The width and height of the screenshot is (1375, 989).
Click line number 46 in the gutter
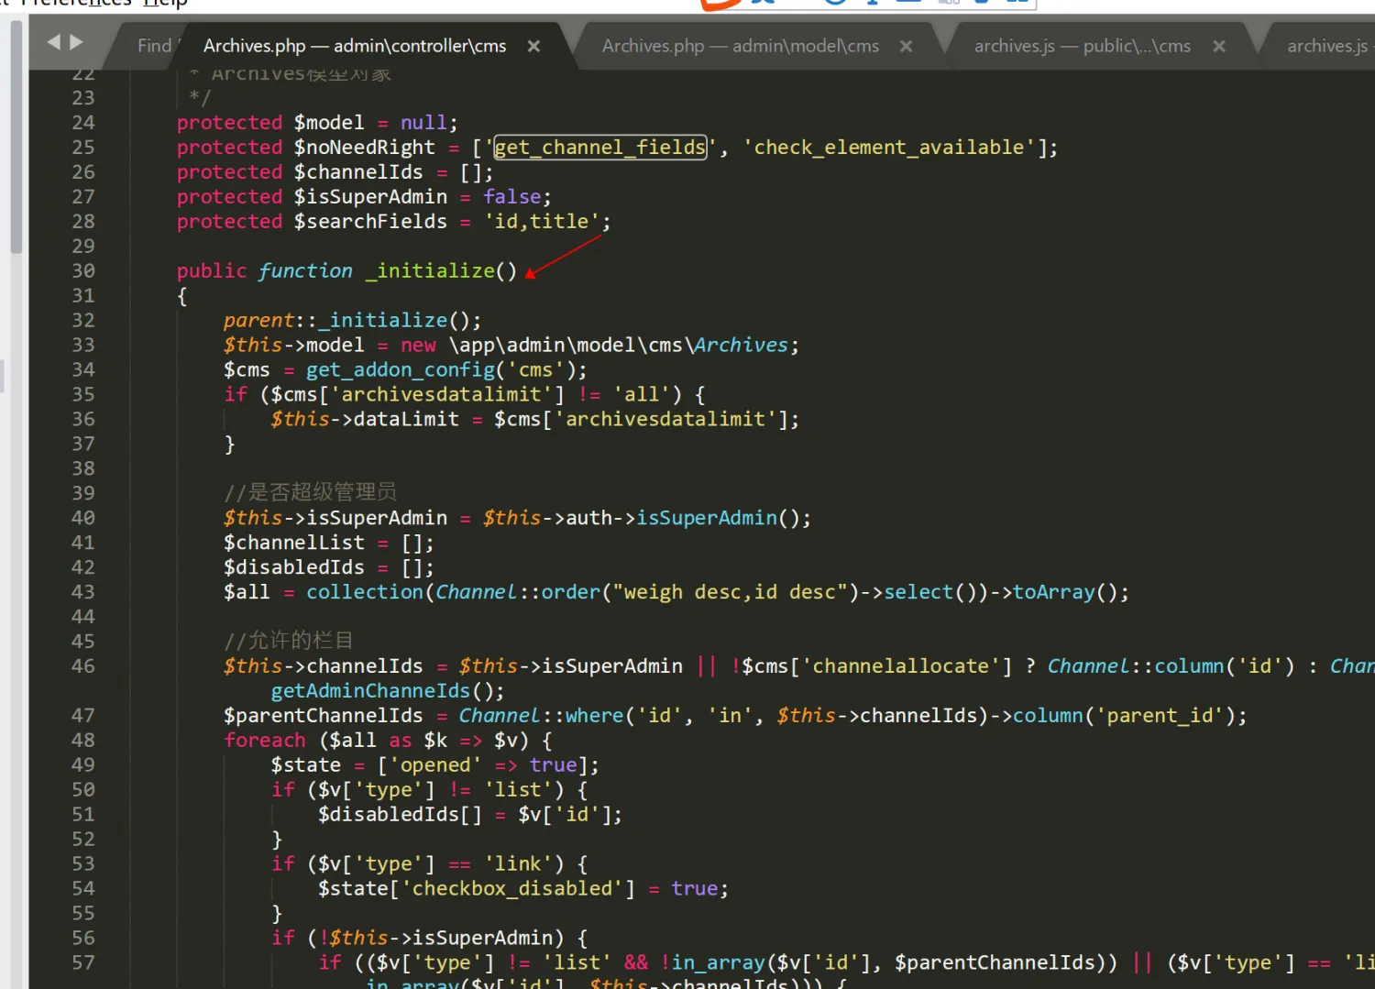(83, 666)
